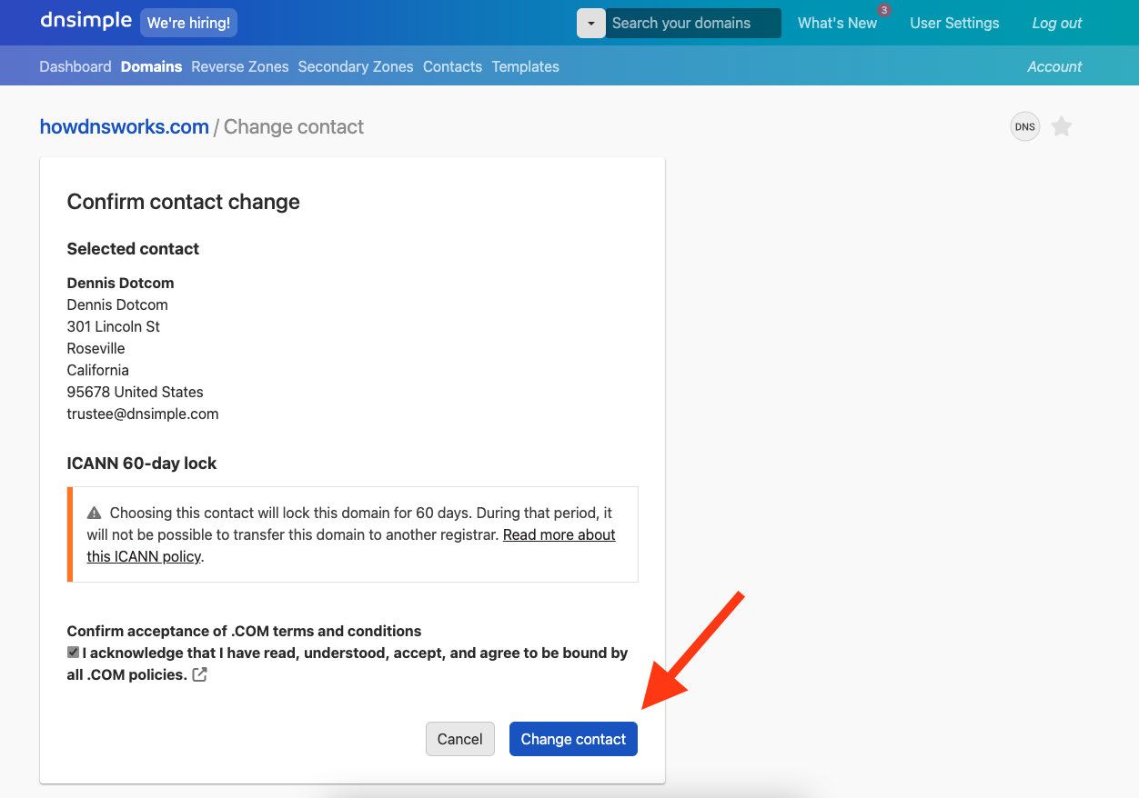Image resolution: width=1139 pixels, height=798 pixels.
Task: Click the dnsimple logo
Action: pyautogui.click(x=86, y=21)
